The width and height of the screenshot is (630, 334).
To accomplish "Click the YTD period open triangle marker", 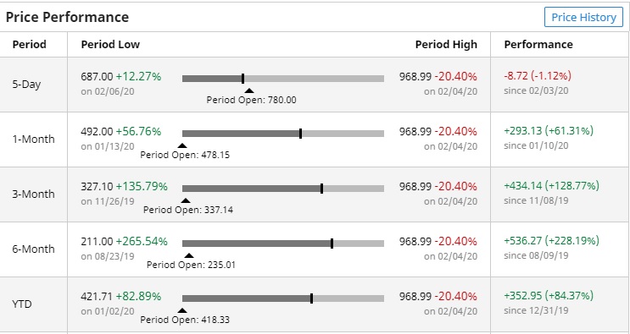I will pos(182,310).
